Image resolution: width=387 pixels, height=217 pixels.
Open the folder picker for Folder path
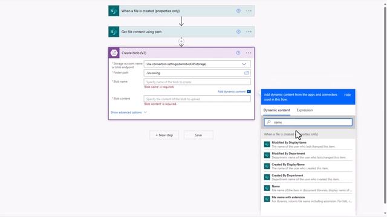click(x=246, y=73)
